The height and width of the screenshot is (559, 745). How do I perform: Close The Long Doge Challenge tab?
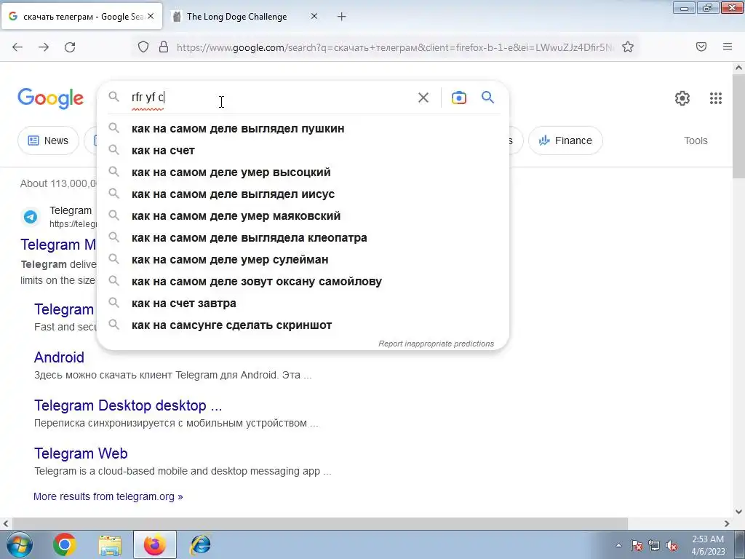[x=314, y=16]
